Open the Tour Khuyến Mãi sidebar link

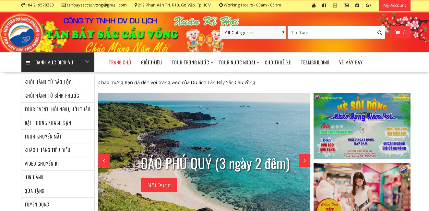(58, 137)
